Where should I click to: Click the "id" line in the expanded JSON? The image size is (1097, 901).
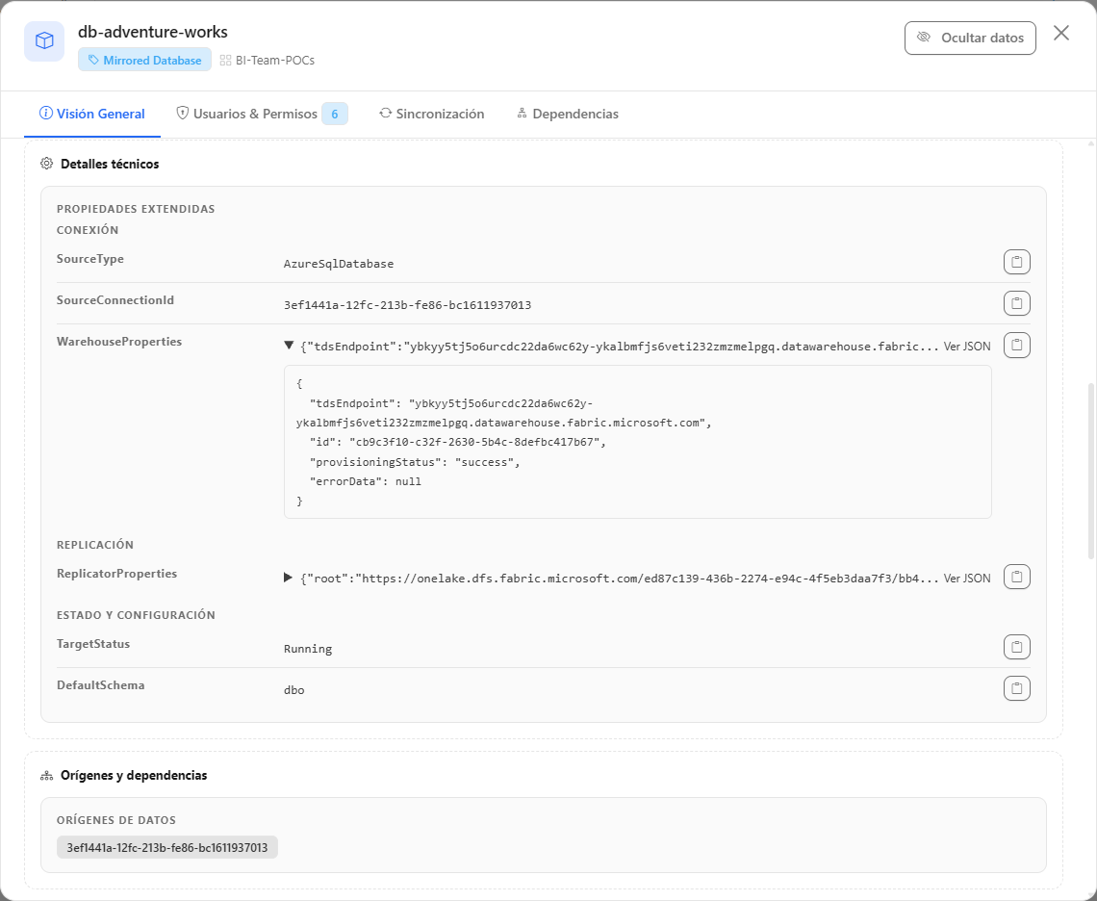tap(458, 443)
